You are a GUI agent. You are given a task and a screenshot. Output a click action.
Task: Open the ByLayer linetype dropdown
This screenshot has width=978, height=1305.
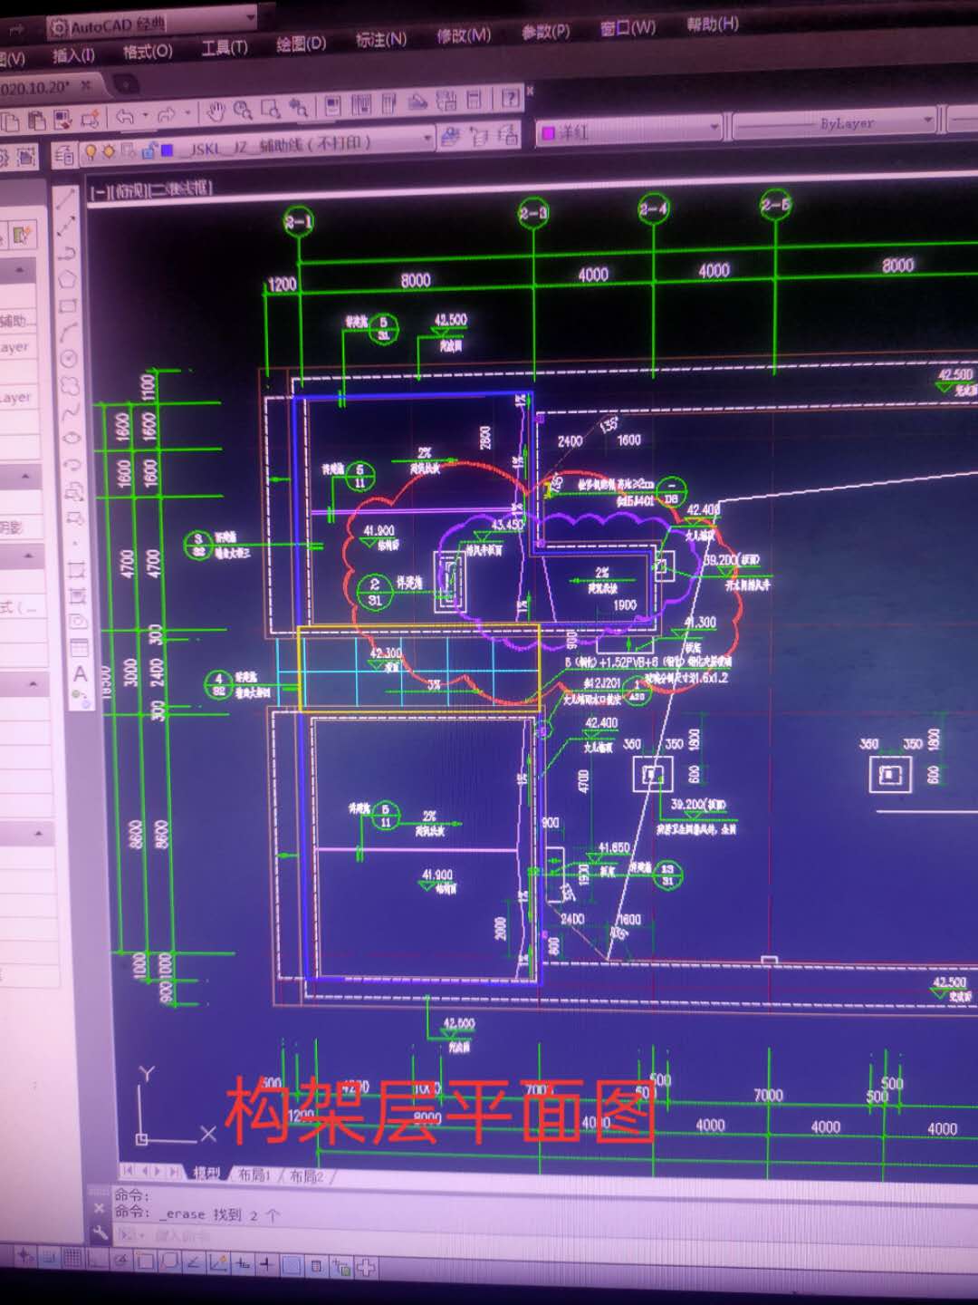[833, 122]
